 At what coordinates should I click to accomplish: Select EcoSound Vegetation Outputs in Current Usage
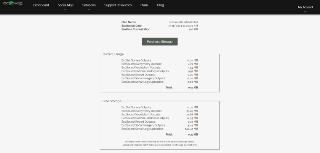pyautogui.click(x=141, y=68)
